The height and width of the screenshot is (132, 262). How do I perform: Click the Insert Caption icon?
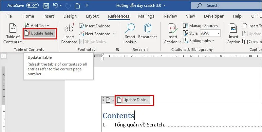233,28
